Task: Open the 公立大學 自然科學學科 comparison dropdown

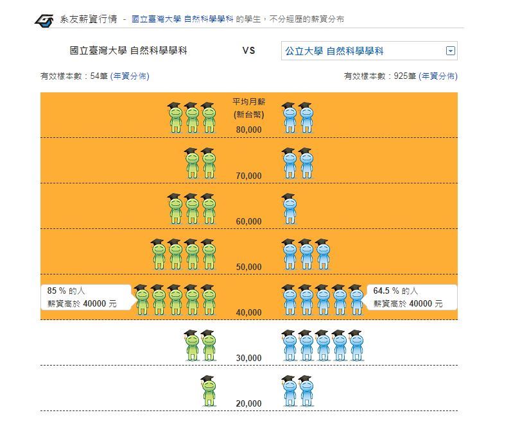Action: coord(369,51)
